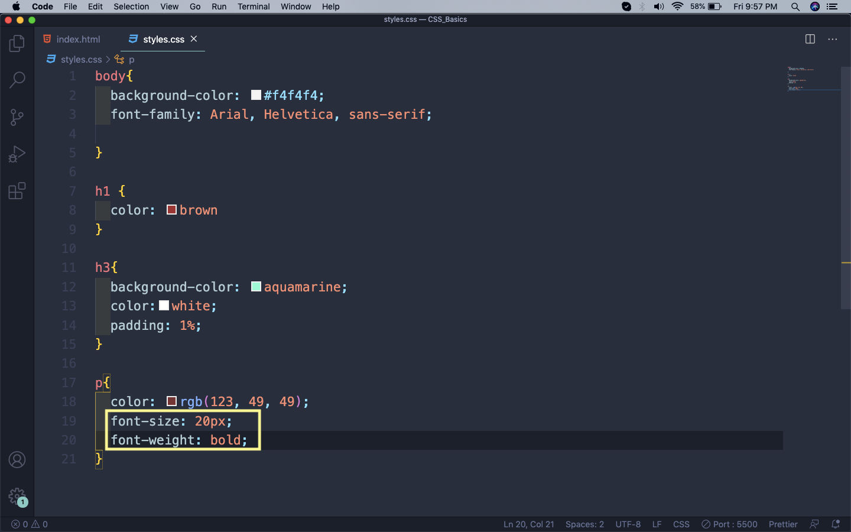Click the h1 selector on line 7
This screenshot has width=851, height=532.
coord(102,191)
